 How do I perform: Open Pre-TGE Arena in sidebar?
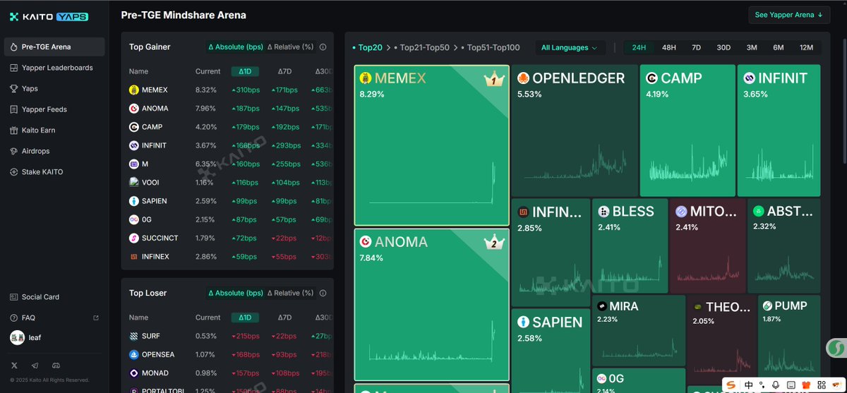[54, 47]
